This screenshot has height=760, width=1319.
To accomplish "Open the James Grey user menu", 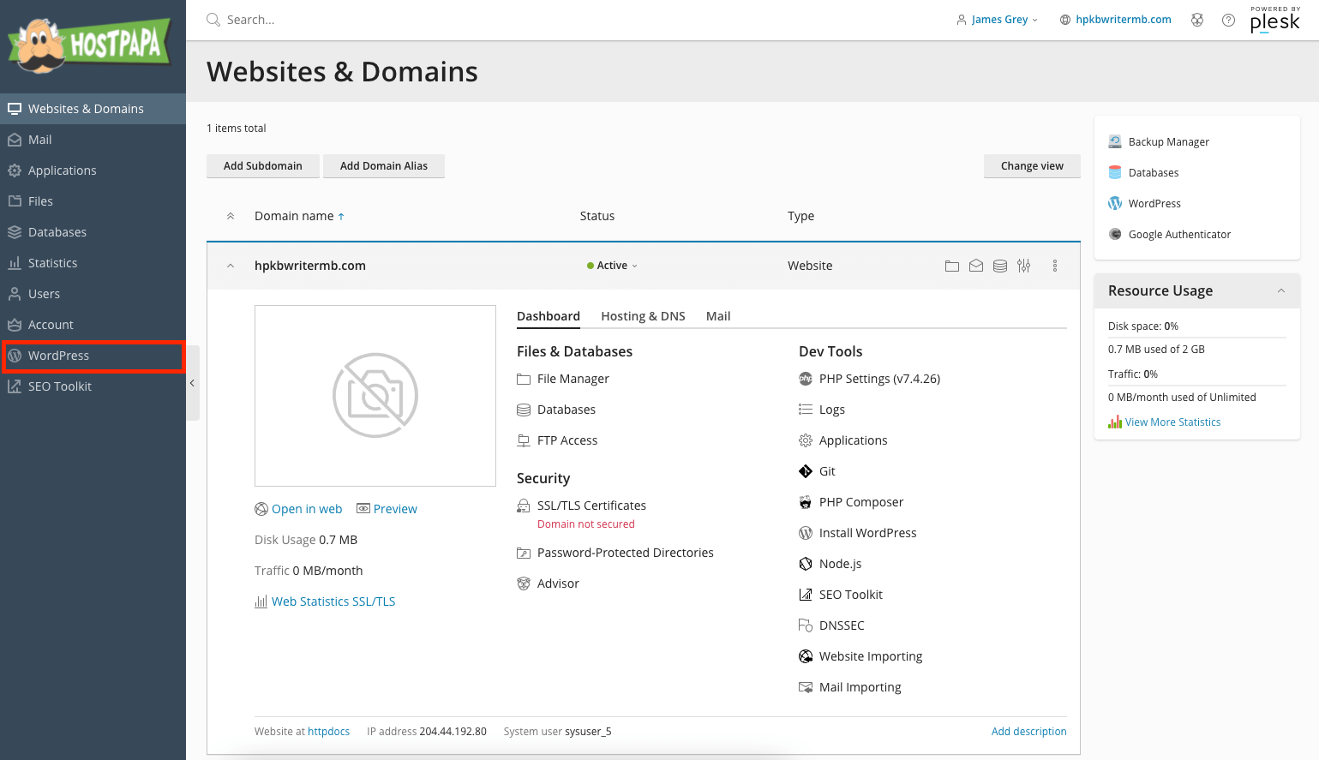I will point(997,19).
